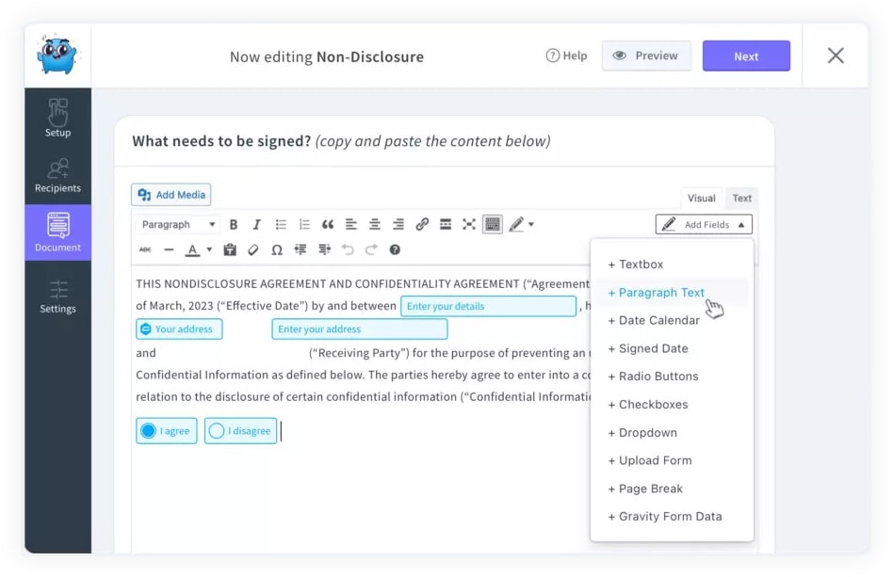893x577 pixels.
Task: Apply strikethrough formatting
Action: tap(145, 249)
